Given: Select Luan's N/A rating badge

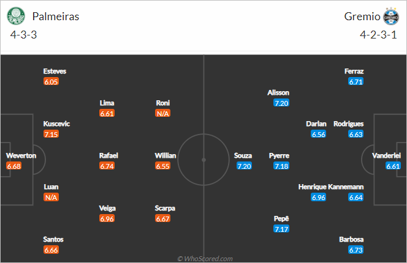Looking at the screenshot, I should [x=51, y=198].
